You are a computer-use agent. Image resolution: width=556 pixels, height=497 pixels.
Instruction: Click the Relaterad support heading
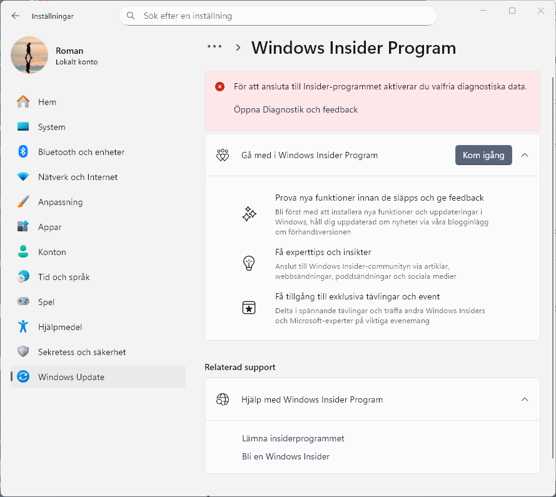coord(240,367)
